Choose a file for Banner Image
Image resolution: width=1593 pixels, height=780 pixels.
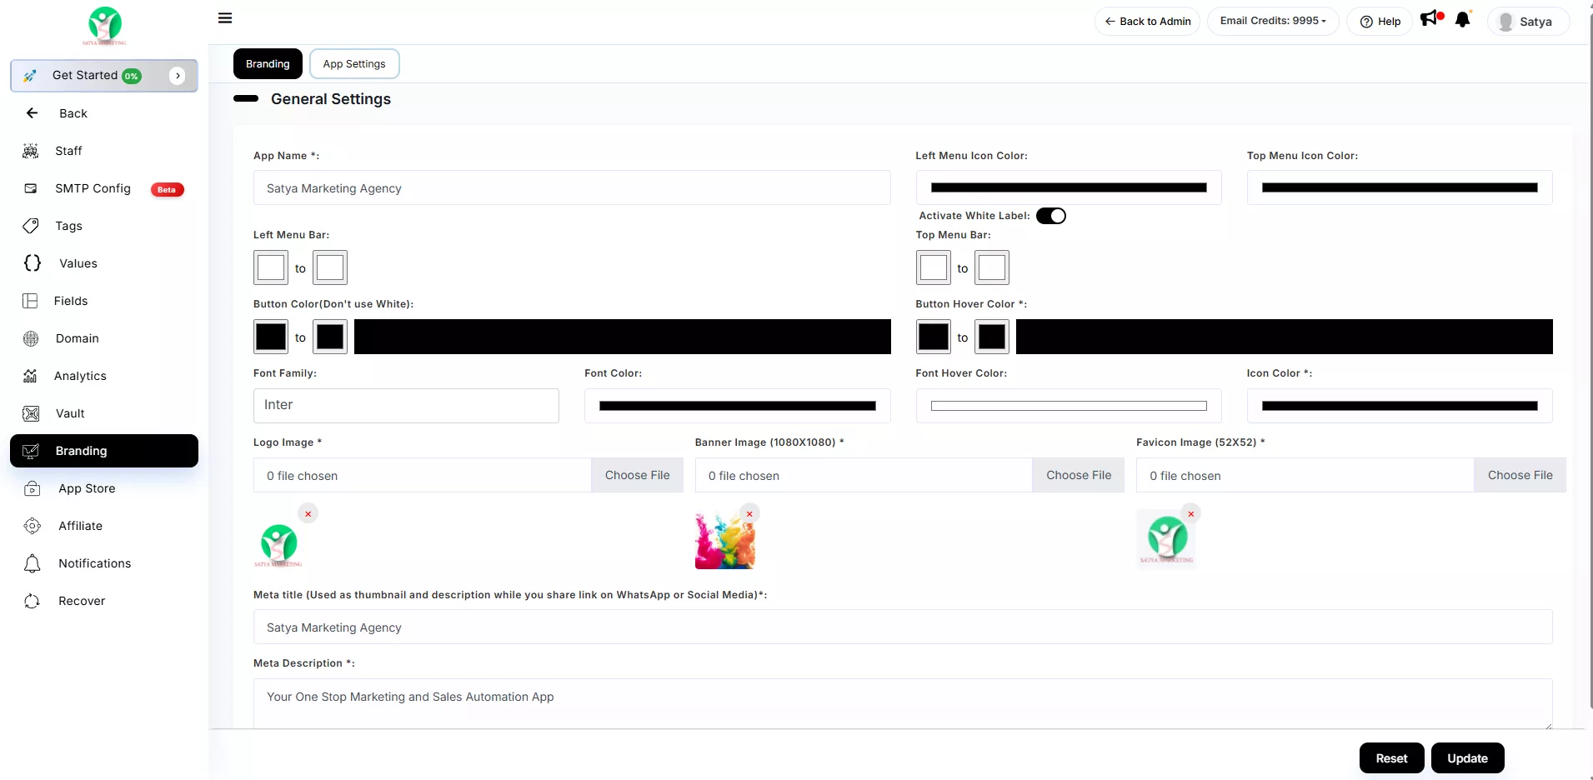click(1078, 475)
